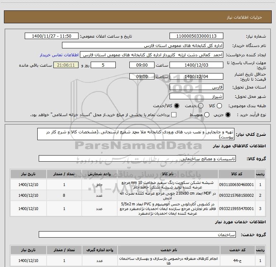The image size is (276, 267).
Task: Click the buyer organization name field
Action: click(143, 46)
